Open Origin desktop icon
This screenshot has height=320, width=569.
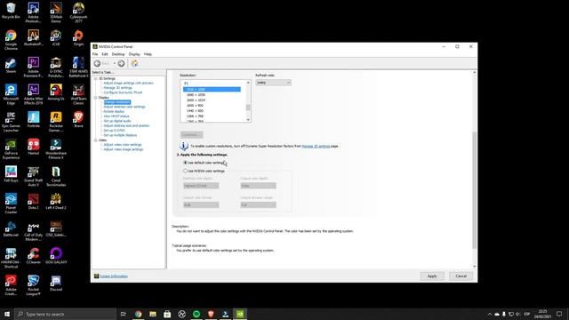click(x=78, y=37)
